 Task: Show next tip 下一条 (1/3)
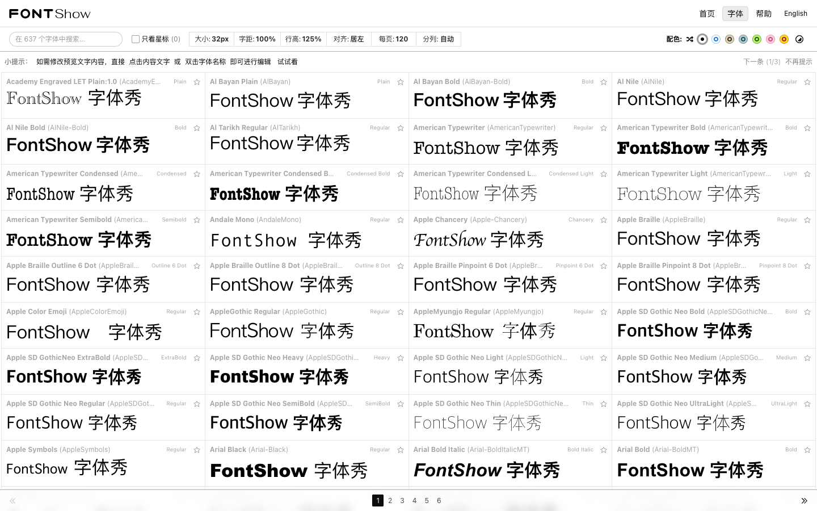pyautogui.click(x=762, y=62)
